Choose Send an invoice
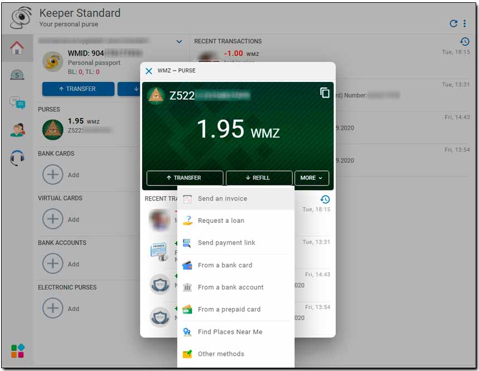This screenshot has height=371, width=479. point(235,198)
